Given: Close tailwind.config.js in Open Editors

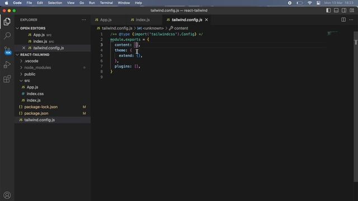Looking at the screenshot, I should pyautogui.click(x=23, y=48).
